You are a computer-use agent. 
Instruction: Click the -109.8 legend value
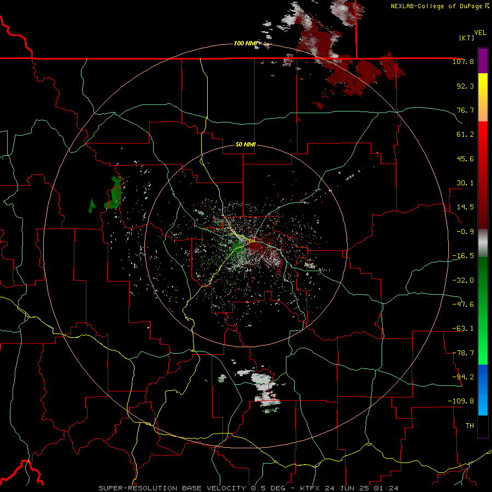461,401
